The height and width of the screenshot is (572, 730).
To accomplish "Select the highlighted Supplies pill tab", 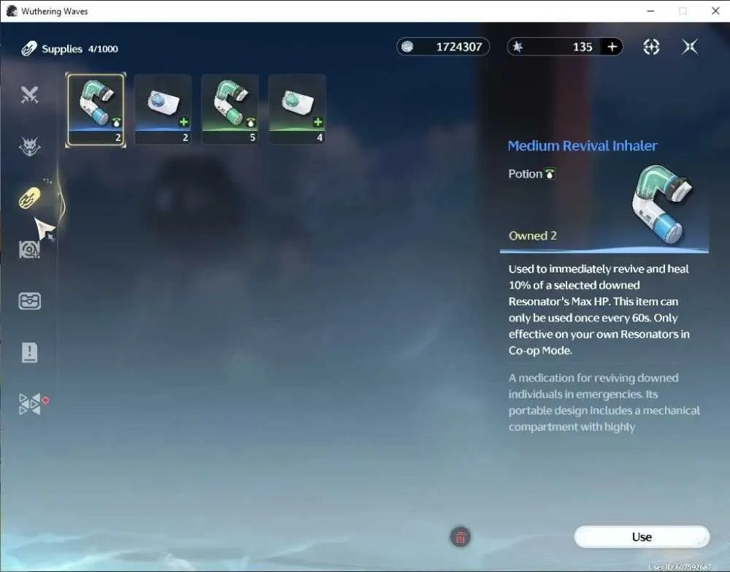I will [x=29, y=198].
